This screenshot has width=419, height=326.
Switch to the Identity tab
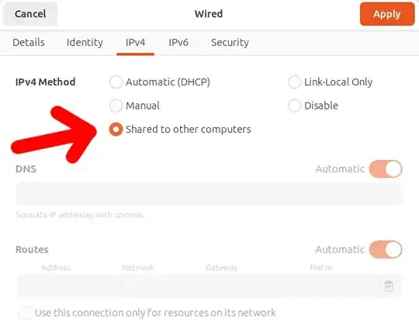(85, 43)
